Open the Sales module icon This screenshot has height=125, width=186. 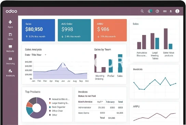[x=10, y=34]
